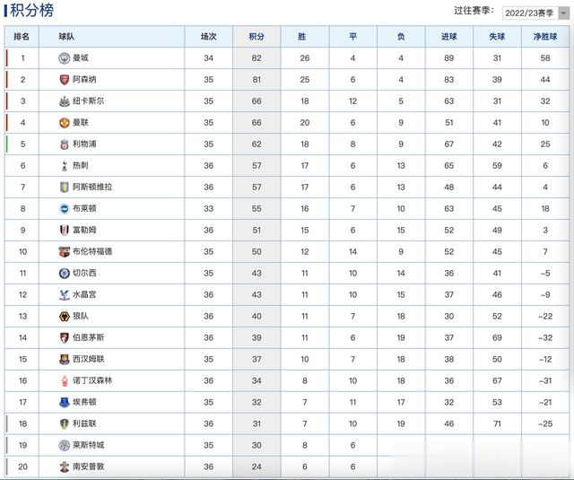Click the Manchester United club crest icon
Viewport: 574px width, 480px height.
(64, 123)
